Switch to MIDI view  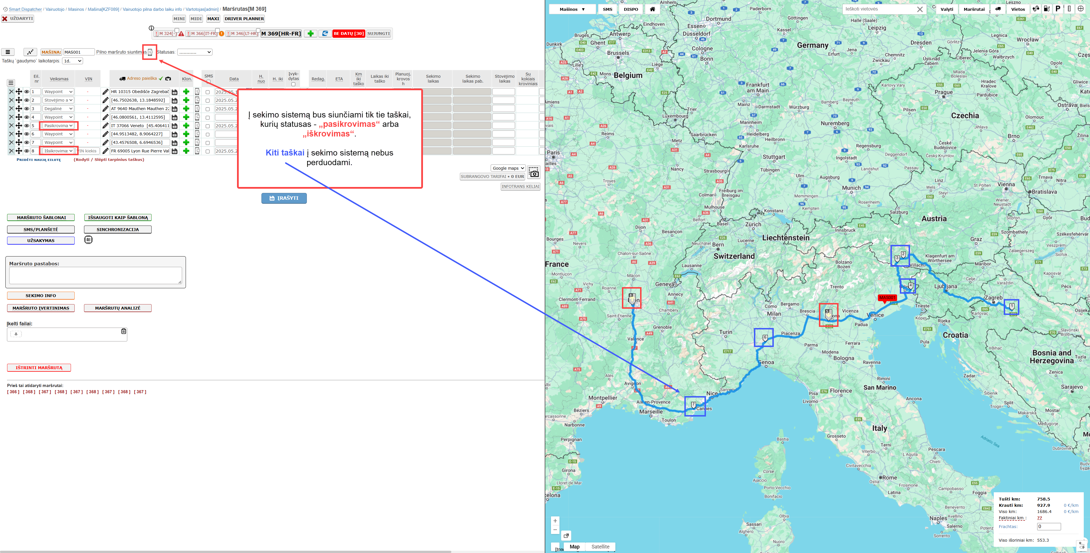point(196,19)
